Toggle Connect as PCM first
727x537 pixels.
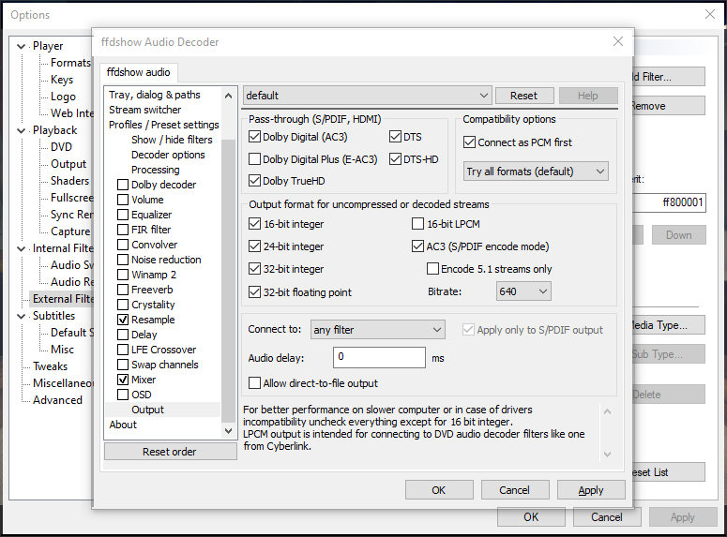(469, 142)
